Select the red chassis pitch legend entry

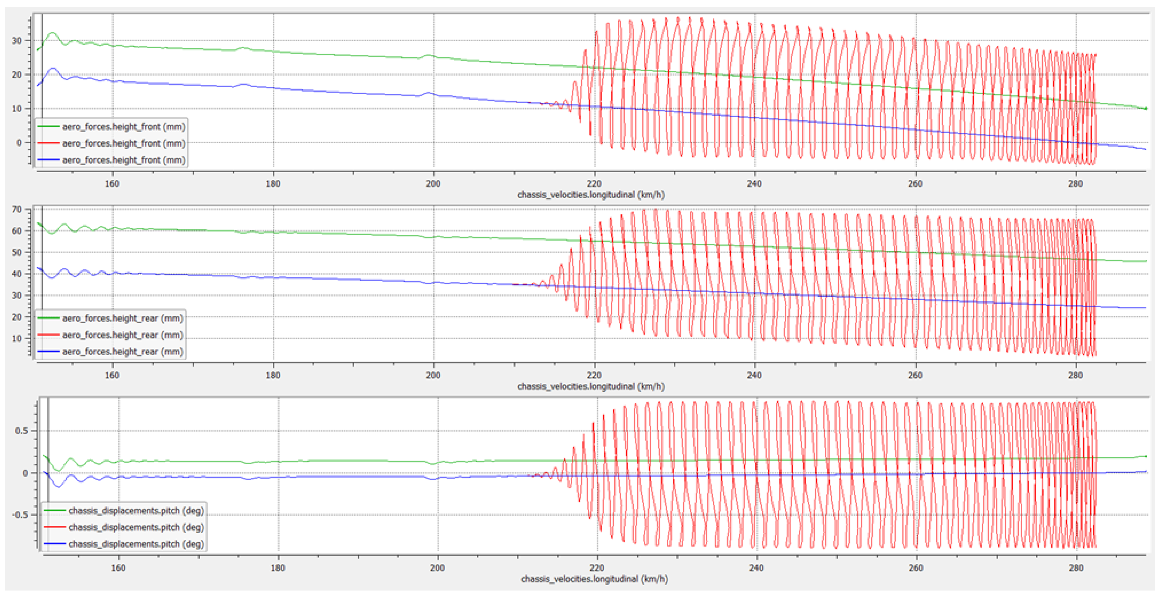(136, 527)
